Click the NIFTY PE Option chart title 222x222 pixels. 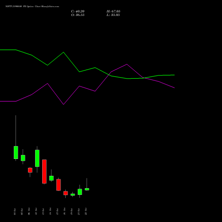tap(32, 6)
